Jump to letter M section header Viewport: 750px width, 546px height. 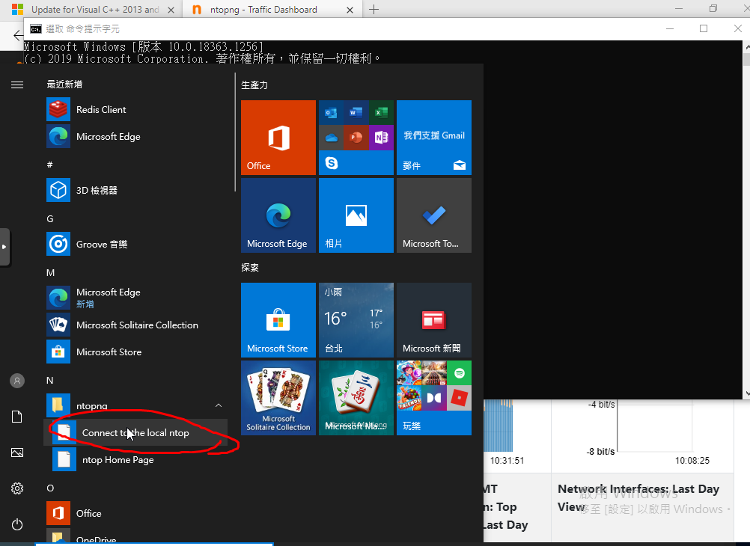(x=50, y=272)
